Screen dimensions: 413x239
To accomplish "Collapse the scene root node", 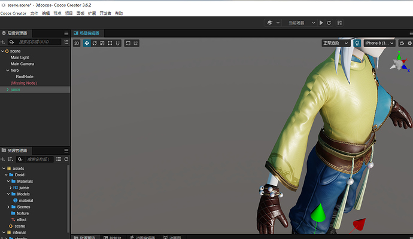I will point(2,51).
